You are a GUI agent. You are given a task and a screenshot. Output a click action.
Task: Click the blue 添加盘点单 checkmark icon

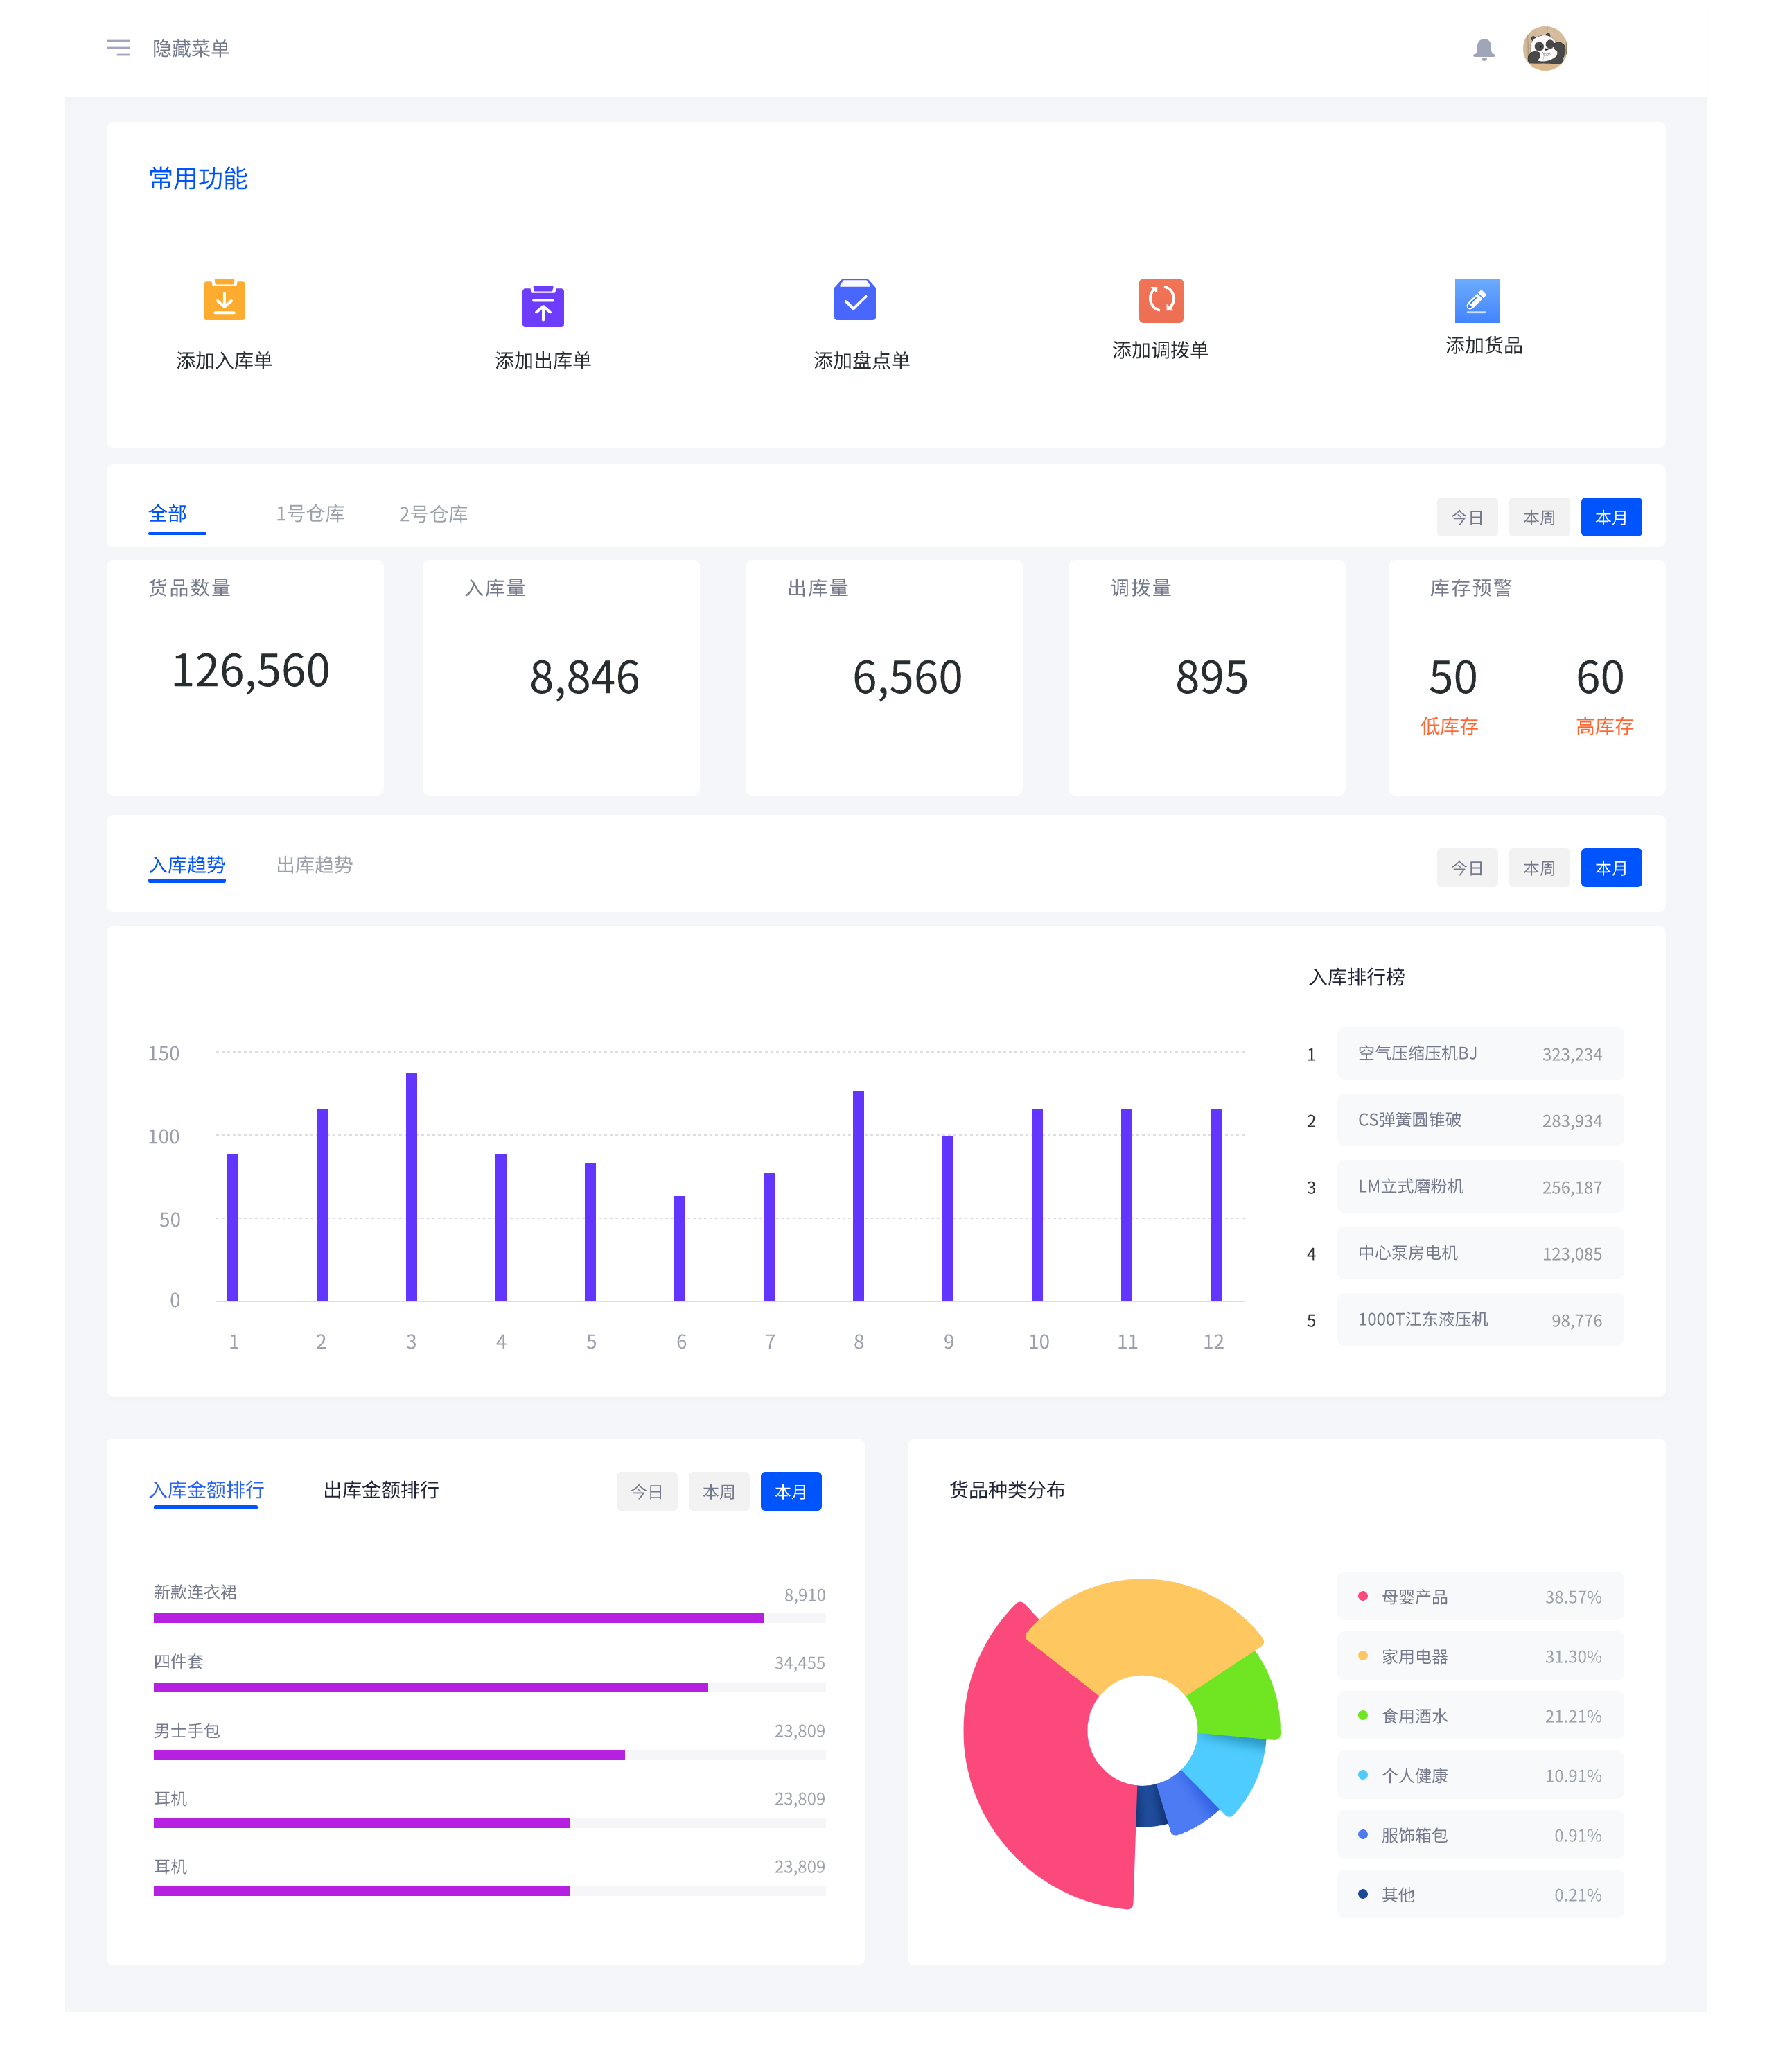coord(854,300)
